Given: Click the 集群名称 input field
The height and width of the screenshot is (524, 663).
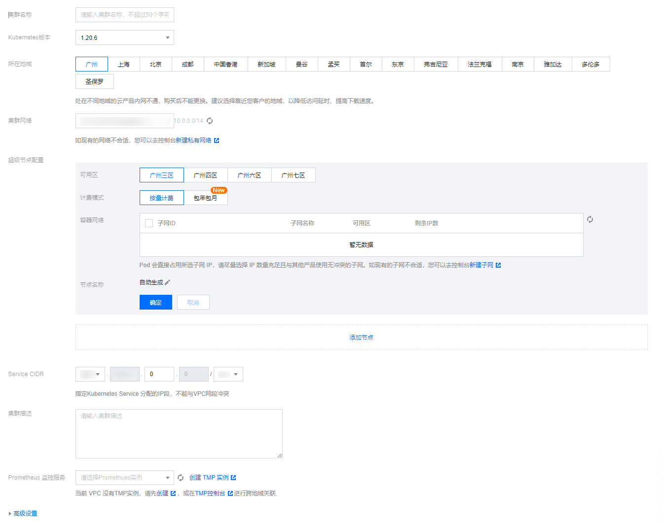Looking at the screenshot, I should [124, 14].
